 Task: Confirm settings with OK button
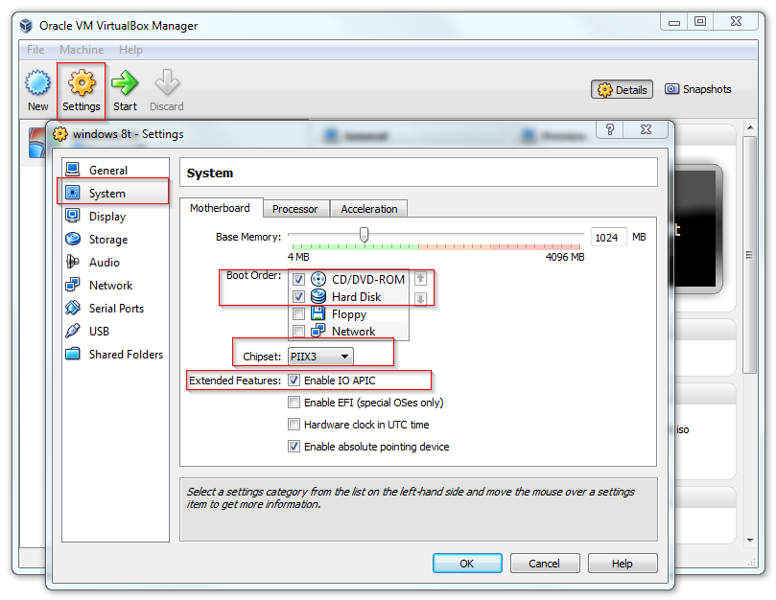pos(467,564)
